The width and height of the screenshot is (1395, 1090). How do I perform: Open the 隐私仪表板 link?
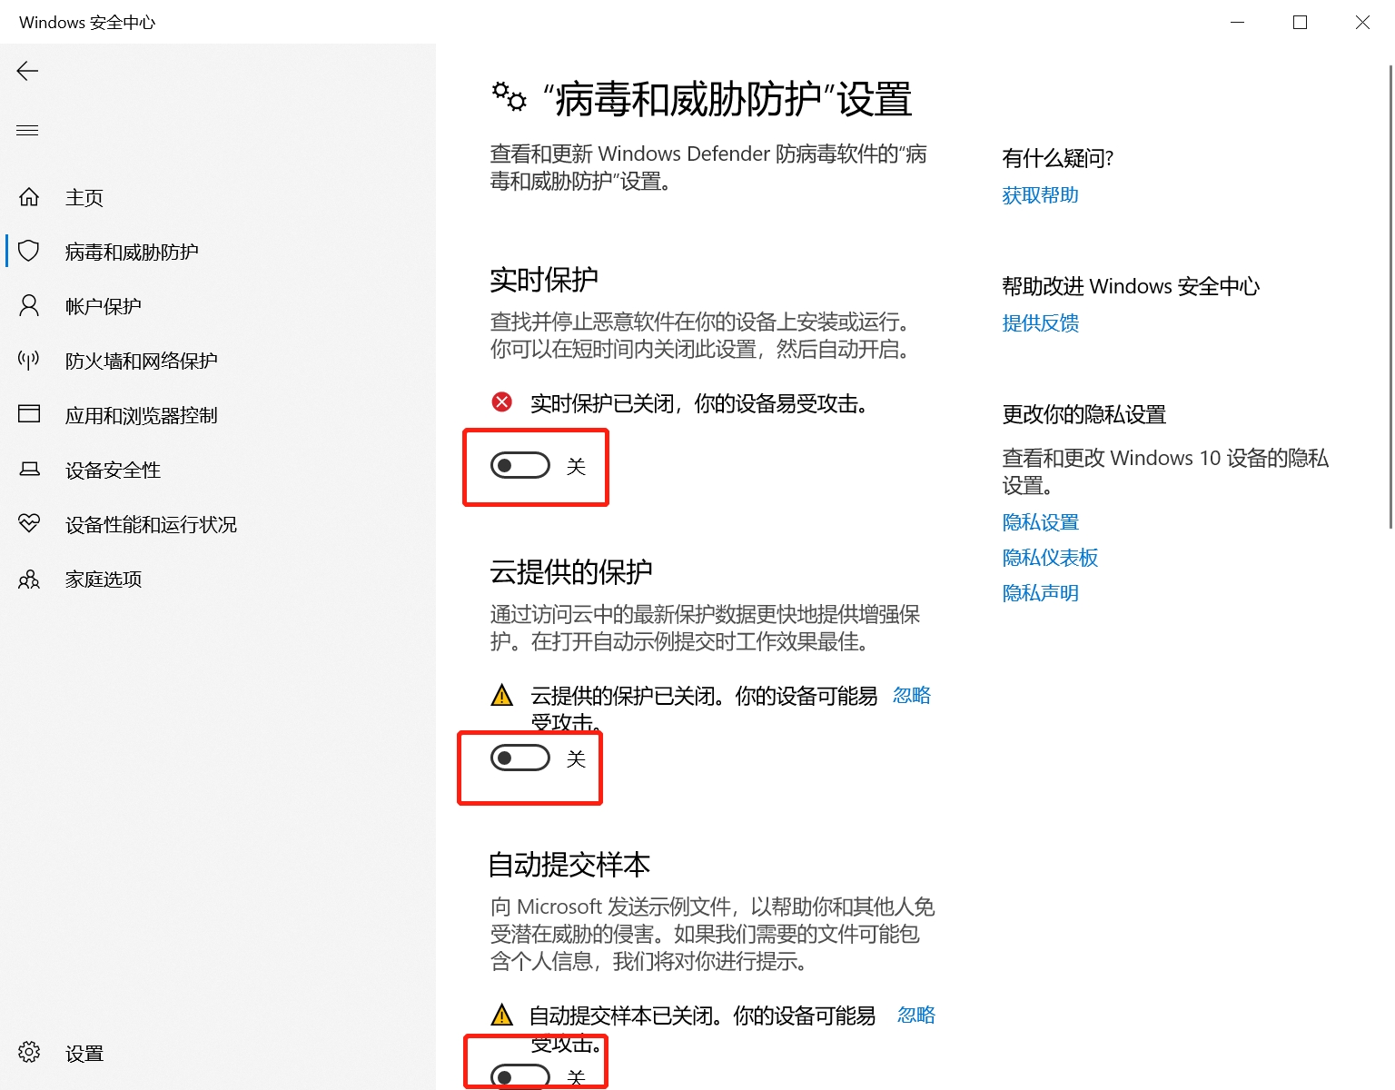point(1050,558)
